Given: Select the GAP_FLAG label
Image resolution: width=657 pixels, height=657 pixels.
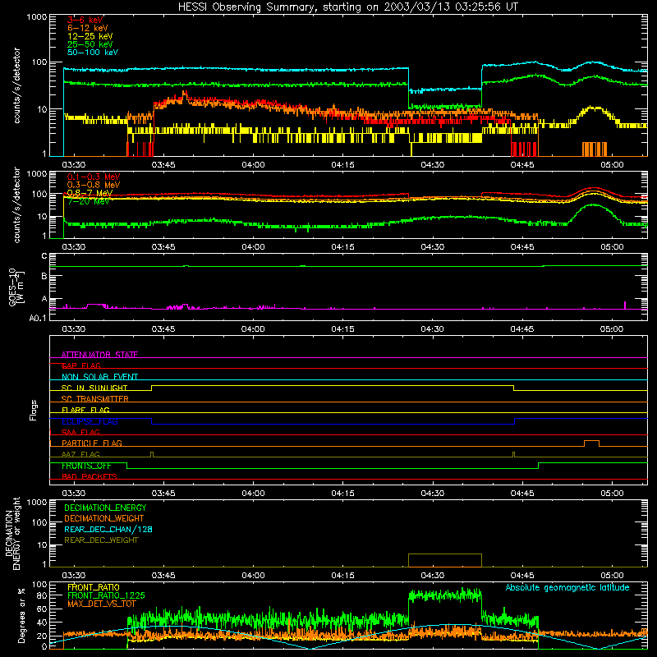Looking at the screenshot, I should (x=80, y=365).
